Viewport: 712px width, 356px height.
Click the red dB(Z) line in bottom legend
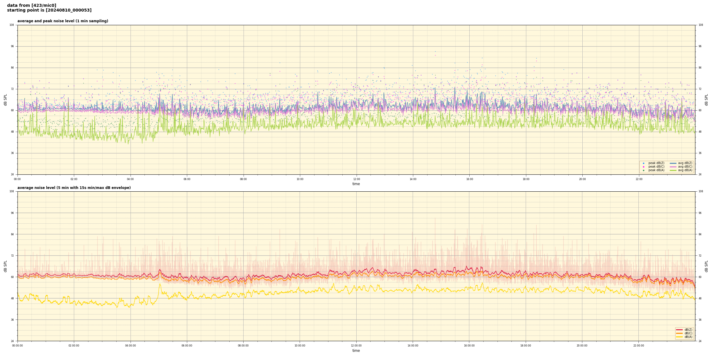679,330
